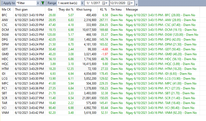Sort by Khoi luong column header
This screenshot has width=206, height=121.
84,10
